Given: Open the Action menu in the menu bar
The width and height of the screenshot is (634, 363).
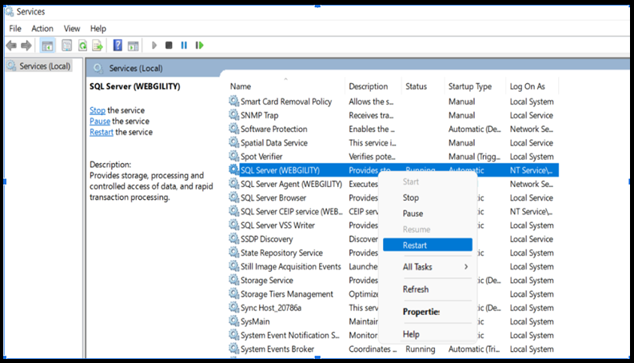Looking at the screenshot, I should click(x=42, y=29).
